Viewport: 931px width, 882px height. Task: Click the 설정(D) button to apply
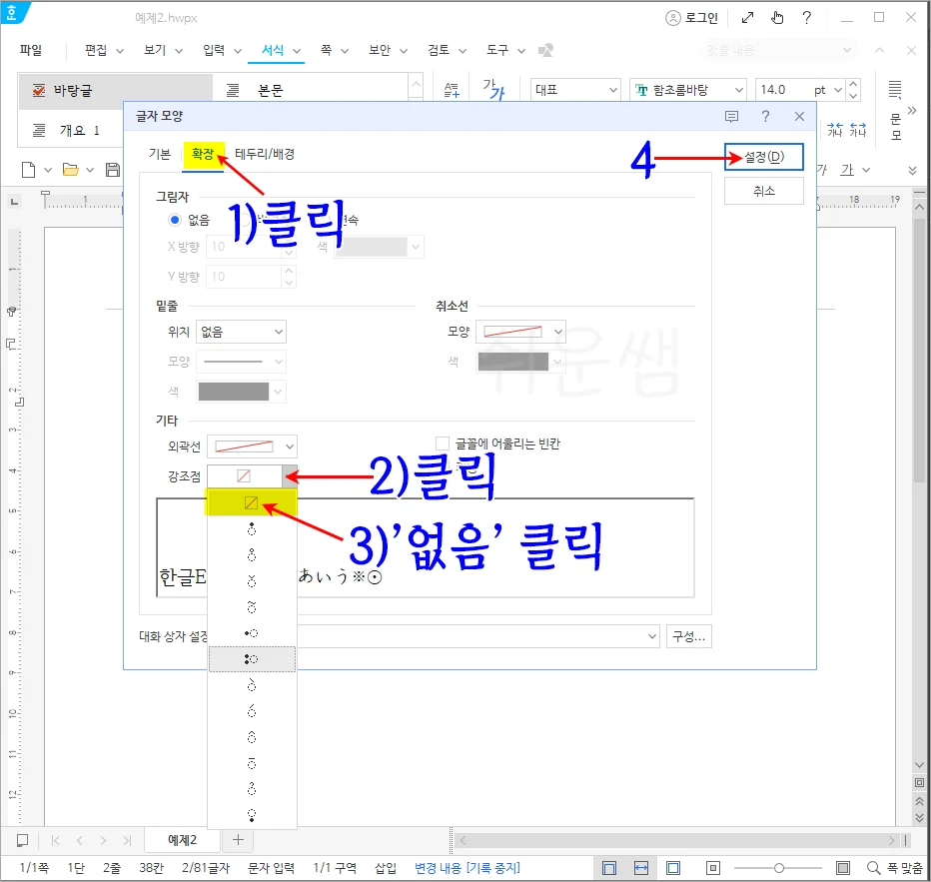[763, 157]
